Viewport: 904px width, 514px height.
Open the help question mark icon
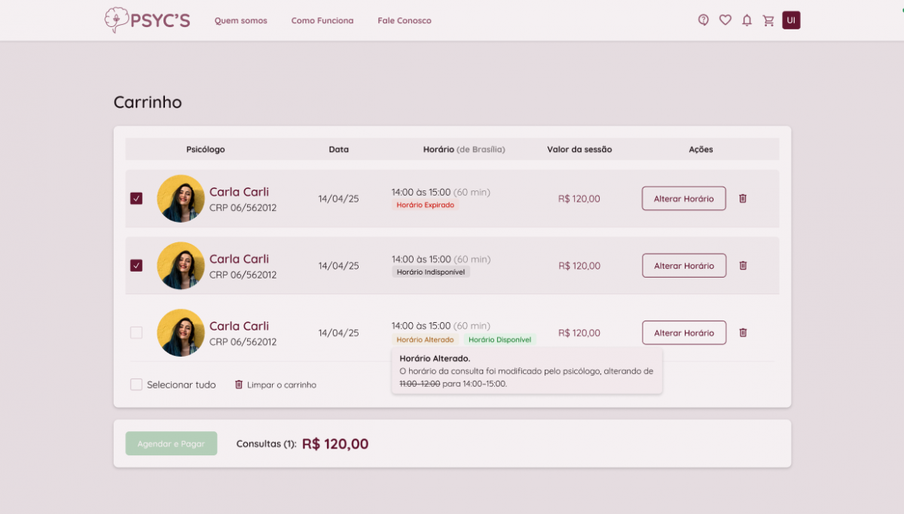(704, 20)
